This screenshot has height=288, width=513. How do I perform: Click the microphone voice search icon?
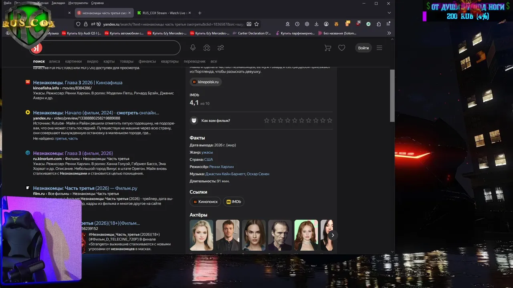[193, 48]
